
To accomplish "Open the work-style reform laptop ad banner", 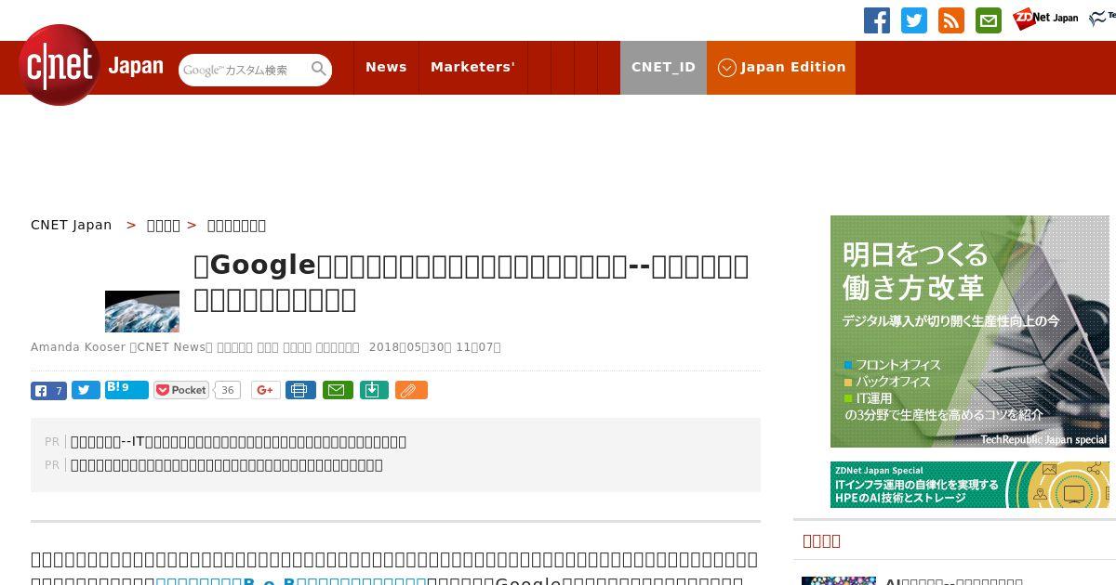I will 970,331.
